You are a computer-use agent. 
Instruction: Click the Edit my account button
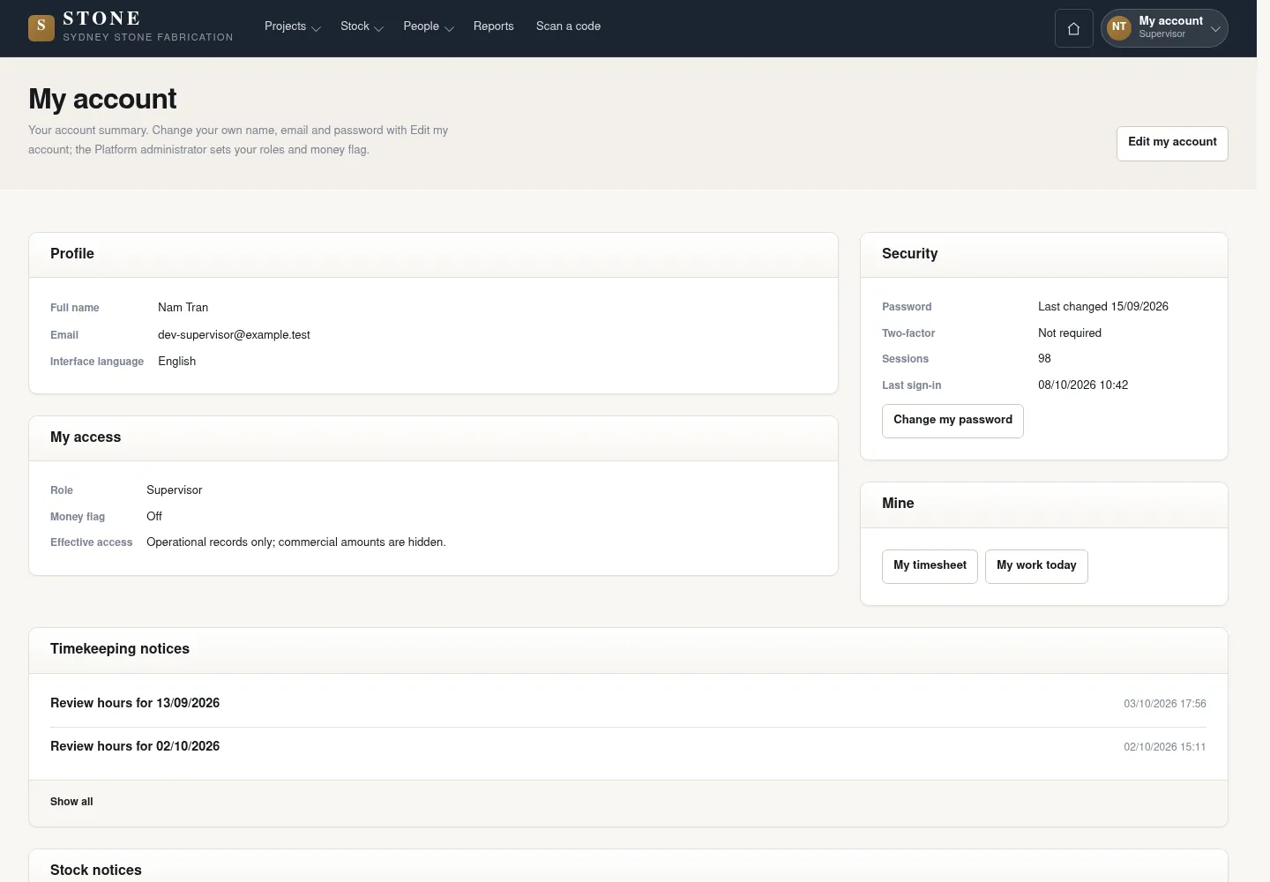click(x=1172, y=143)
